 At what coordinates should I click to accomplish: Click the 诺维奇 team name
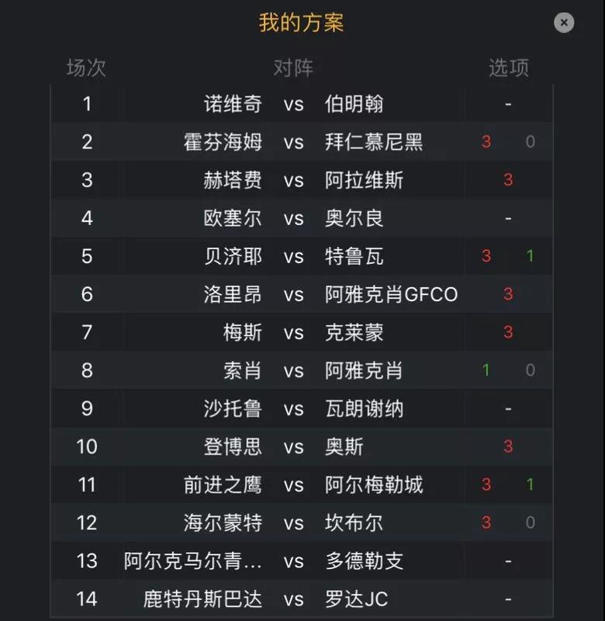tap(233, 104)
